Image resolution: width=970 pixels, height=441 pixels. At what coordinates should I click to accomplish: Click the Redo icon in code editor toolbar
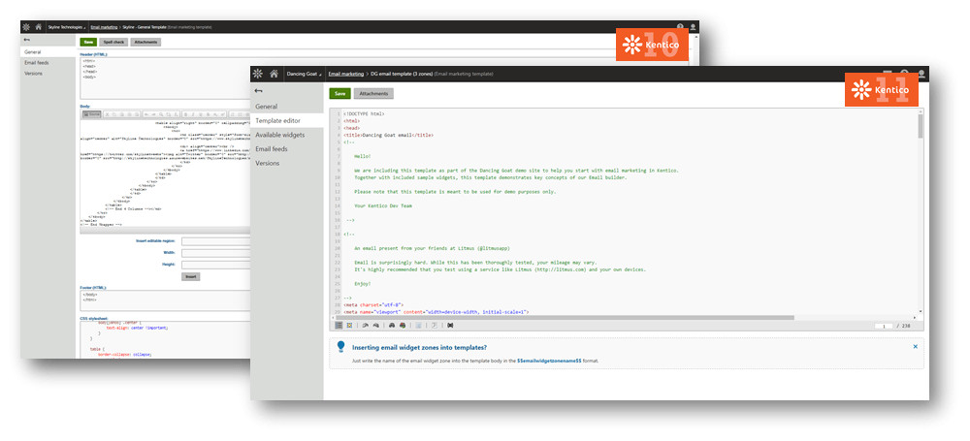click(x=375, y=326)
